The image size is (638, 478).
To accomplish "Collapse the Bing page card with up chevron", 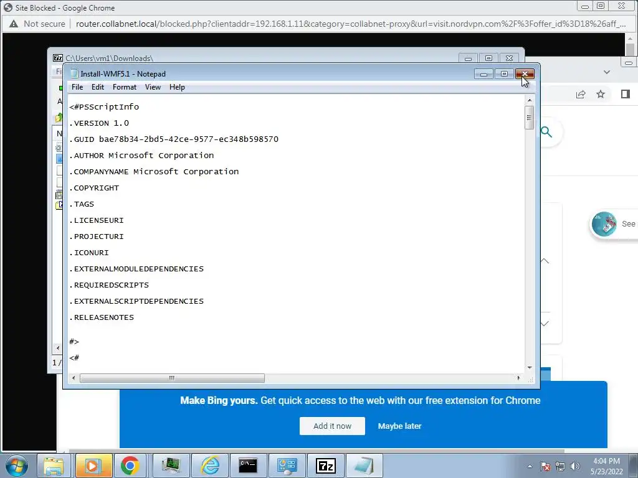I will (545, 261).
